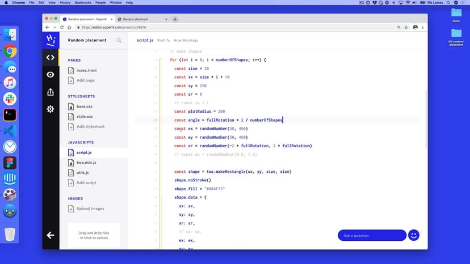Switch to second Random placement browser tab

pos(139,19)
